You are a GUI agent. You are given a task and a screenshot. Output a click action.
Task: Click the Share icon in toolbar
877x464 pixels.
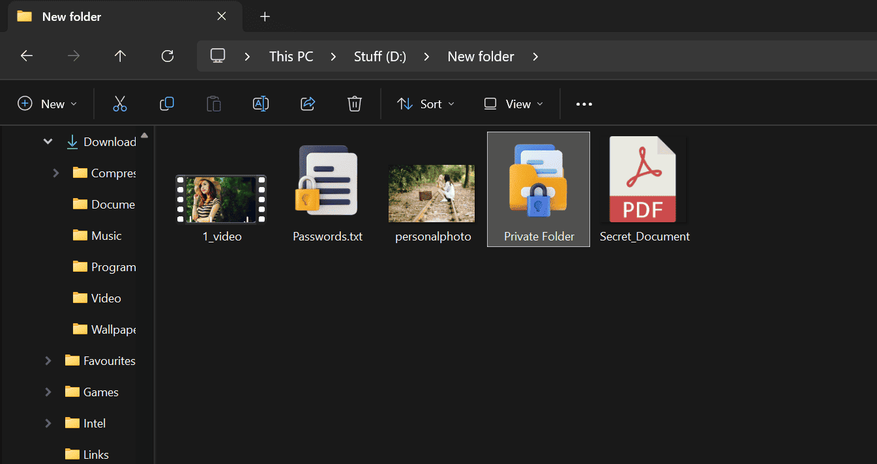pyautogui.click(x=308, y=104)
